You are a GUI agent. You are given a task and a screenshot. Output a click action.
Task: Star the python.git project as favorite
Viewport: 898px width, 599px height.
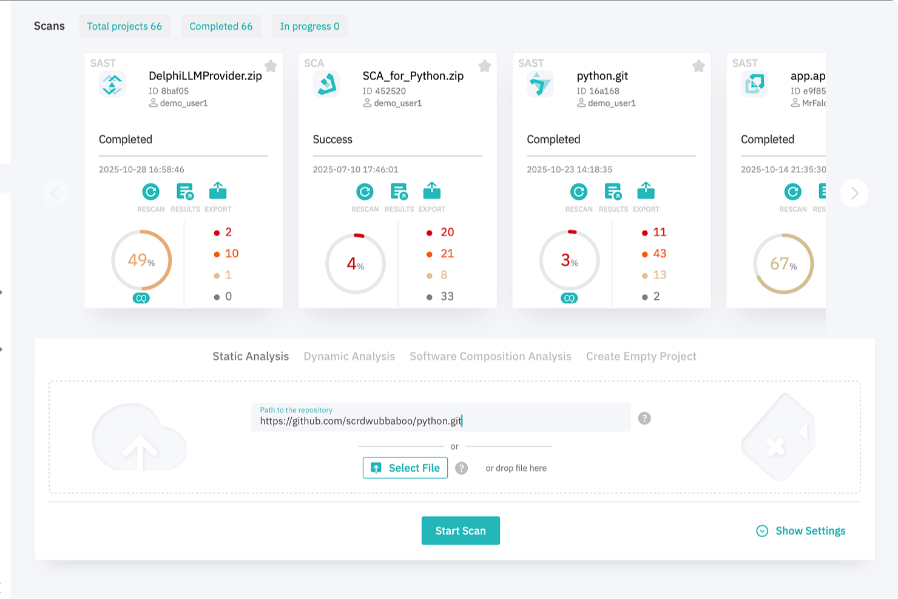(x=699, y=66)
